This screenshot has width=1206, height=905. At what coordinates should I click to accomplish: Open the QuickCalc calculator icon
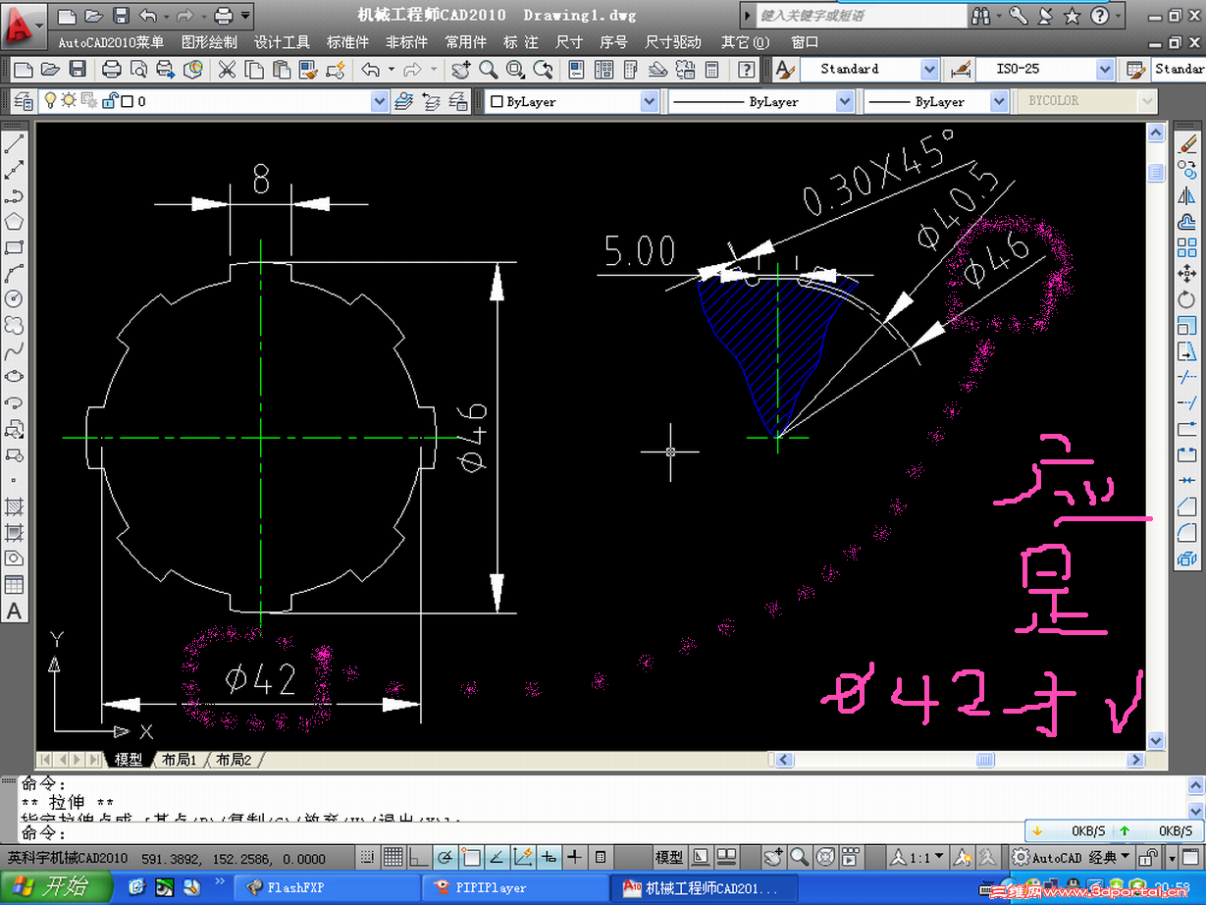click(712, 70)
